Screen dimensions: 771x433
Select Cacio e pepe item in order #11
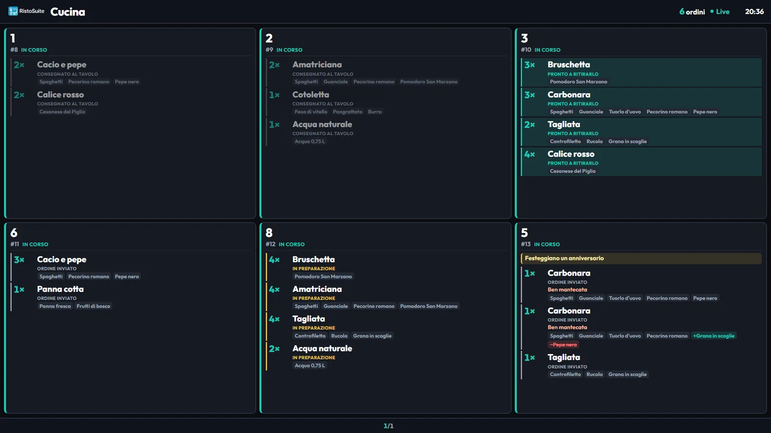[131, 267]
